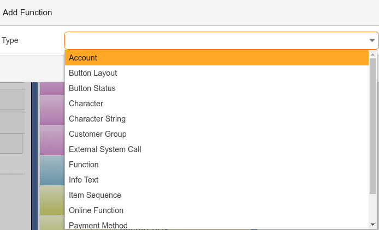Choose External System Call type
This screenshot has width=379, height=230.
pyautogui.click(x=217, y=149)
